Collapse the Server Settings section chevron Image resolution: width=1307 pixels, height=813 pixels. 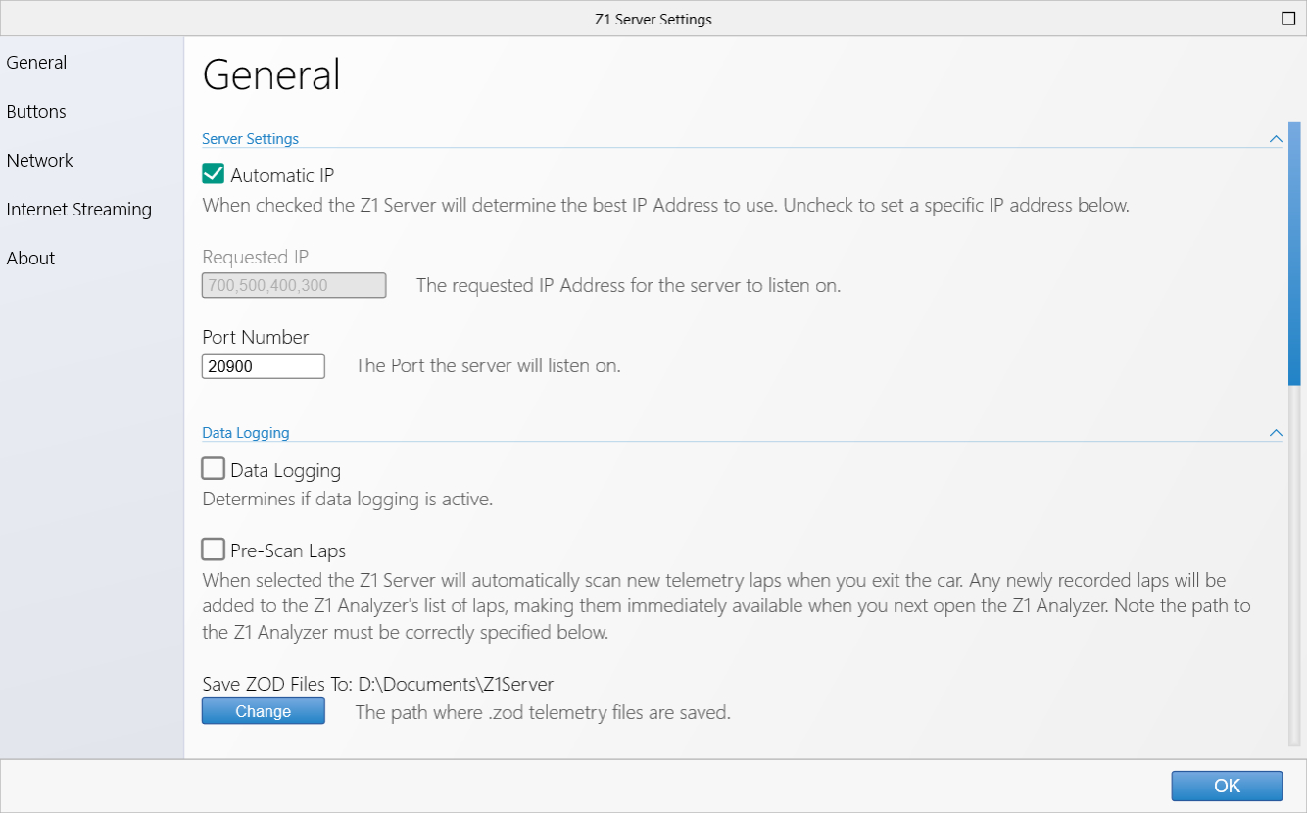(x=1276, y=139)
